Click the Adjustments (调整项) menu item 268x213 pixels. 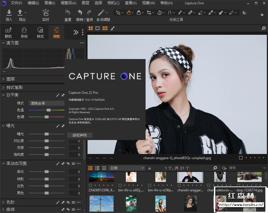tap(68, 3)
